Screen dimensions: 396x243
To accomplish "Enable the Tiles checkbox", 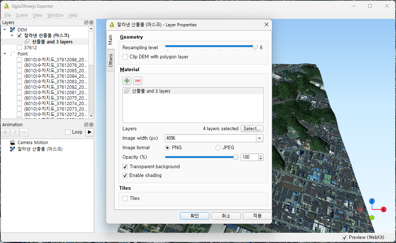I will pyautogui.click(x=125, y=198).
